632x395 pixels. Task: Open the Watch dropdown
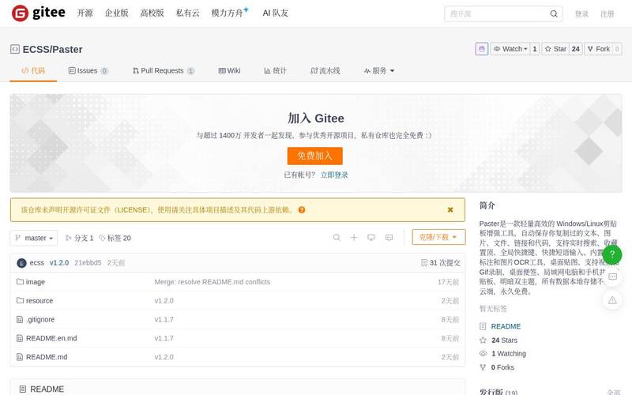(x=510, y=49)
